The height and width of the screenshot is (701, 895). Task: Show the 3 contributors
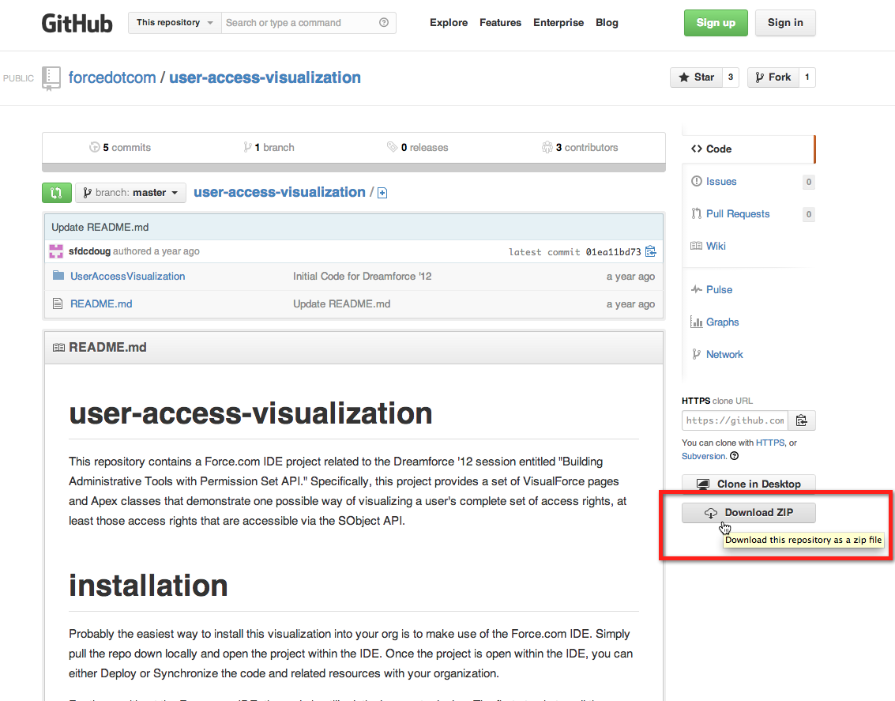579,147
